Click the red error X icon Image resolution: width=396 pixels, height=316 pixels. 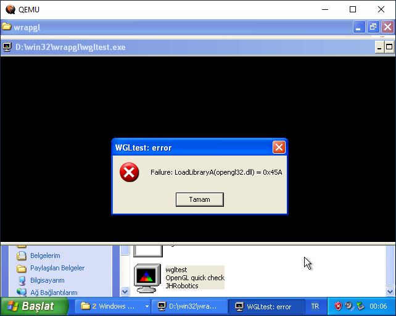(x=130, y=172)
